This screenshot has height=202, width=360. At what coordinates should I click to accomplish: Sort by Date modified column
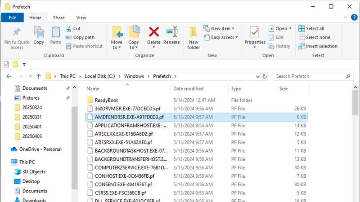click(x=188, y=88)
